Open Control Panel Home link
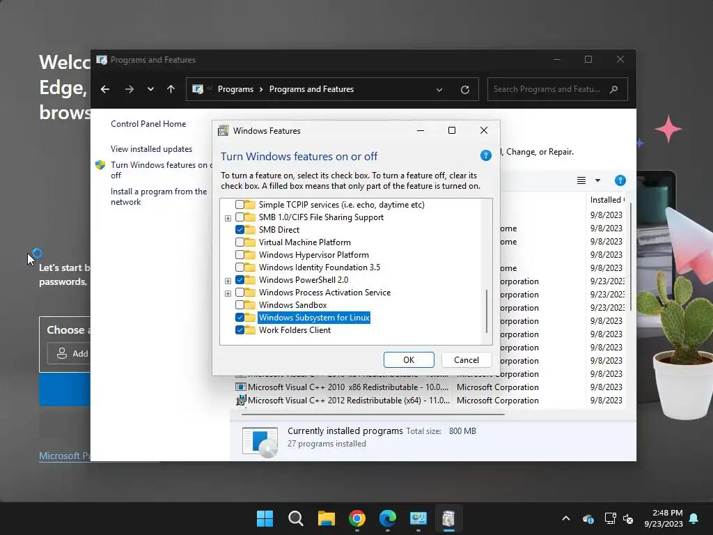Image resolution: width=713 pixels, height=535 pixels. tap(148, 124)
